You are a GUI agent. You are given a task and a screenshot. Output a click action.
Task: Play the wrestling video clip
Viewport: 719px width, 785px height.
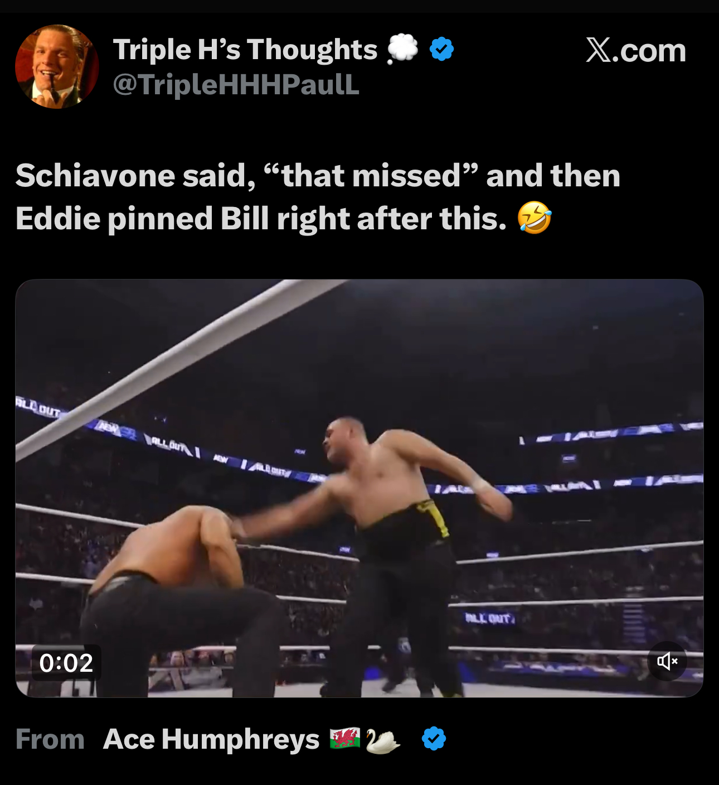pyautogui.click(x=359, y=488)
